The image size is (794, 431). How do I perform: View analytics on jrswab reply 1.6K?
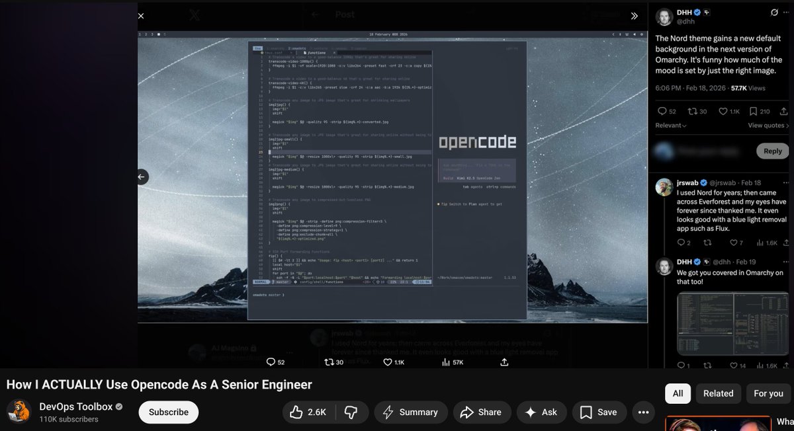[767, 243]
